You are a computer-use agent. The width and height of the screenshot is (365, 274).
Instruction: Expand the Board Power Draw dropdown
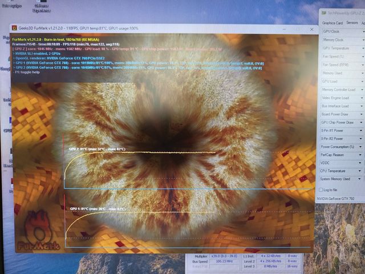tap(360, 114)
